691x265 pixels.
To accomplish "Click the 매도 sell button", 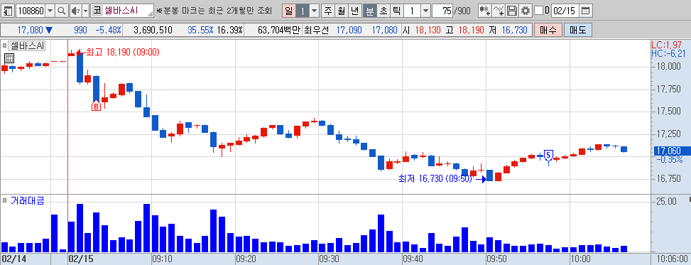I will (578, 30).
